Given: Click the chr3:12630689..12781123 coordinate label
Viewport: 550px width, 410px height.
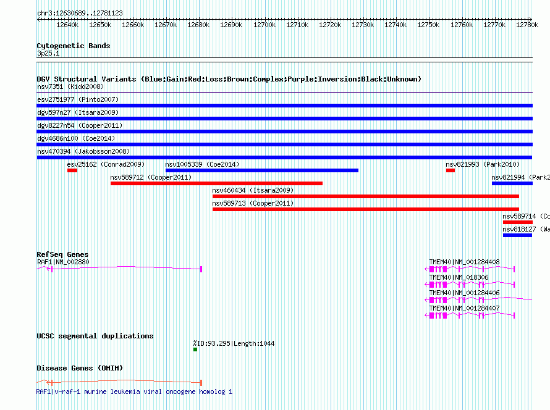Looking at the screenshot, I should tap(80, 13).
